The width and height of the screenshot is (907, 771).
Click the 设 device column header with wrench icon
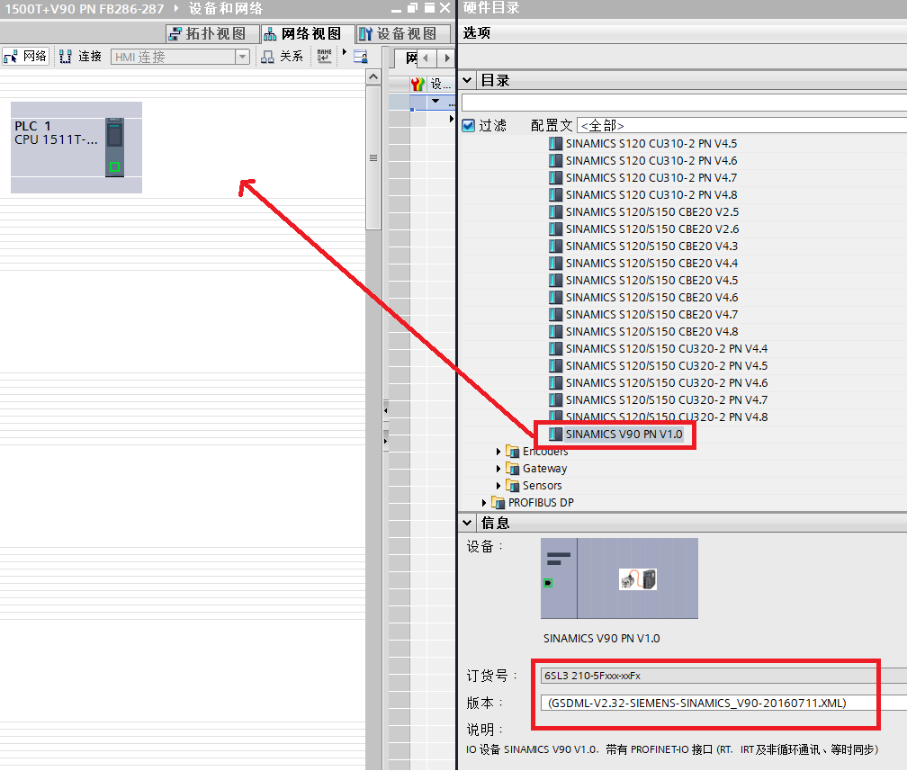tap(431, 84)
